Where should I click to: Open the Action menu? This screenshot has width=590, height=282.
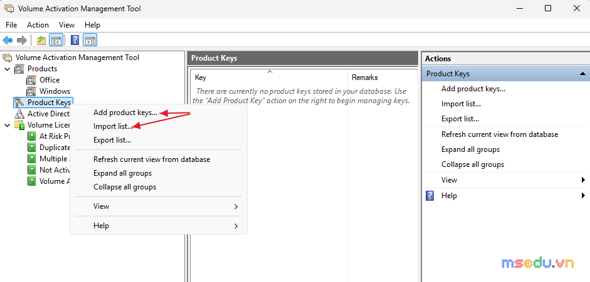(x=38, y=25)
